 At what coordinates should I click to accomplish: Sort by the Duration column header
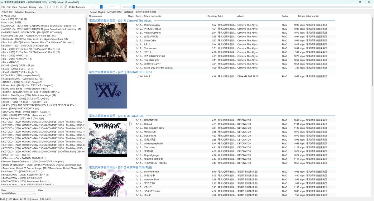click(x=212, y=16)
